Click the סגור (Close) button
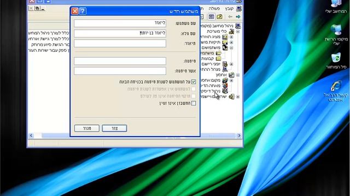Viewport: 350px width, 196px height. 87,128
